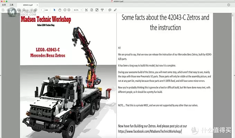Click the fit full page icon
Image resolution: width=235 pixels, height=138 pixels.
pyautogui.click(x=92, y=10)
